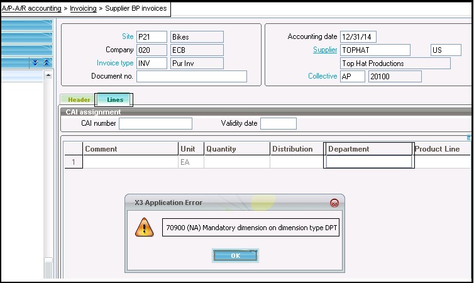Viewport: 474px width, 283px height.
Task: Click the CAI assignment section header
Action: point(266,112)
